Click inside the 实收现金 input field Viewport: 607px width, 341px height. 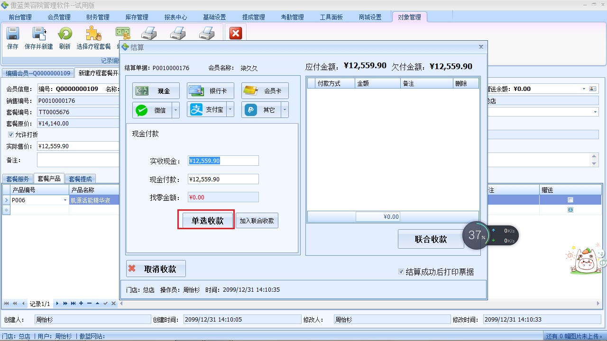223,160
